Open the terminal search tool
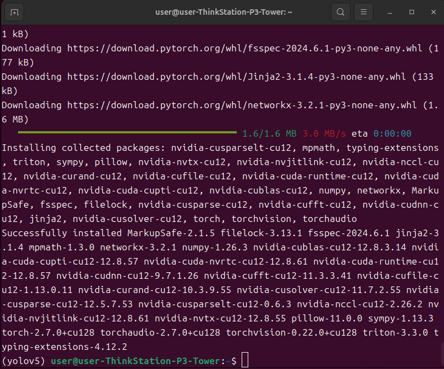This screenshot has height=369, width=444. coord(340,12)
